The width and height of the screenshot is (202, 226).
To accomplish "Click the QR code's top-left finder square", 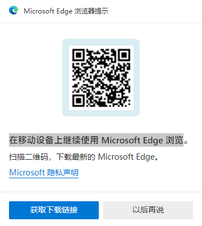I will pyautogui.click(x=79, y=55).
